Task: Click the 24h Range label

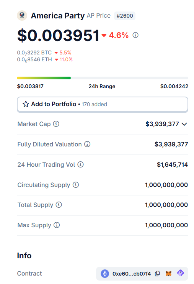Action: point(102,86)
